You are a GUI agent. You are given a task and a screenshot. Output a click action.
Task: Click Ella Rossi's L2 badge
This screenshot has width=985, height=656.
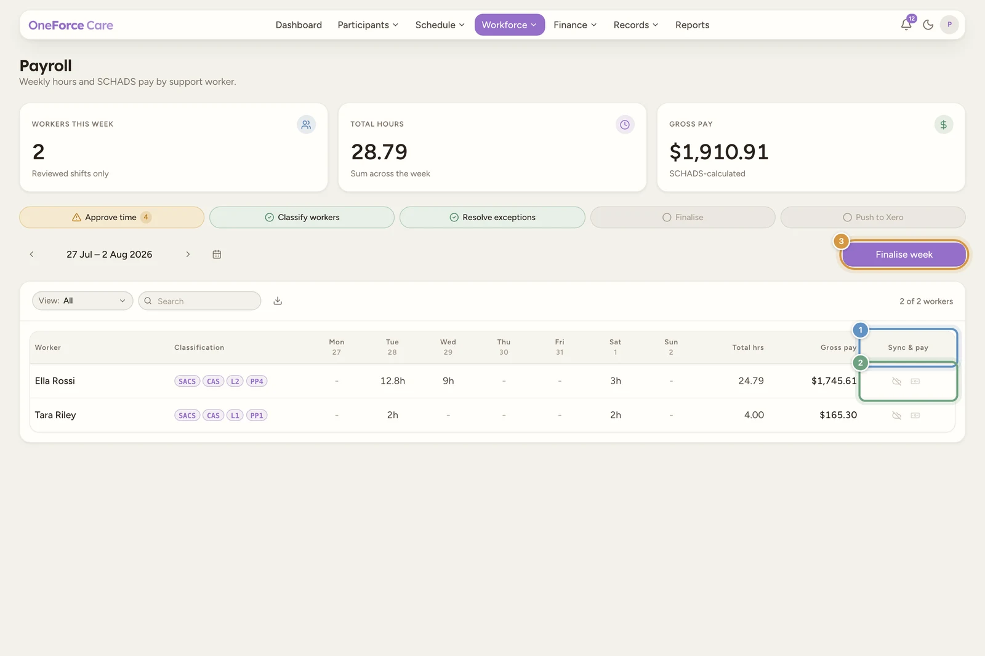pos(235,381)
